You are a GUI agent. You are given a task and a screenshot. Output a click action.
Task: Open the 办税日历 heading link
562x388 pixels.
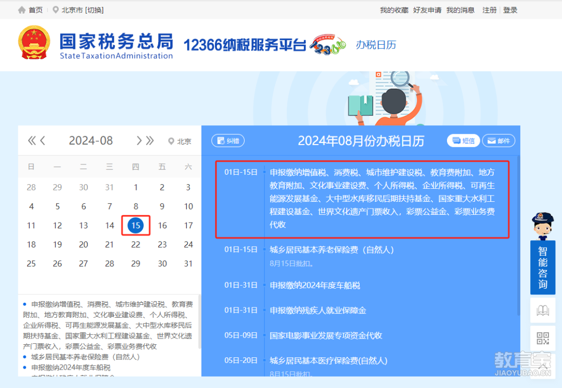click(x=376, y=45)
